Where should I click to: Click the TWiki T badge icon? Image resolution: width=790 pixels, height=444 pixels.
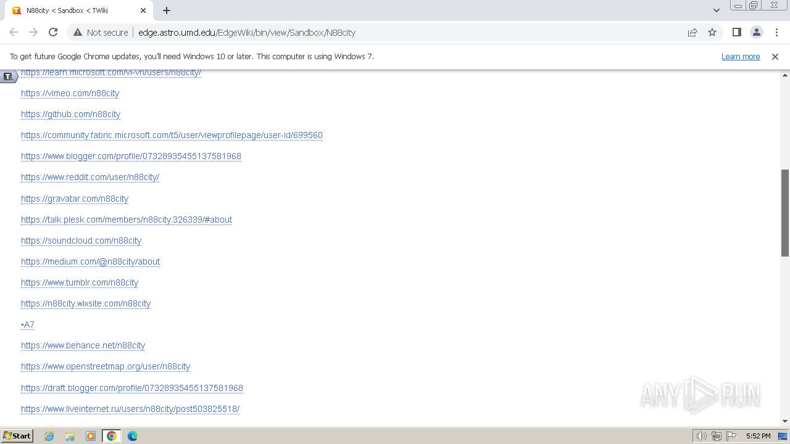8,76
